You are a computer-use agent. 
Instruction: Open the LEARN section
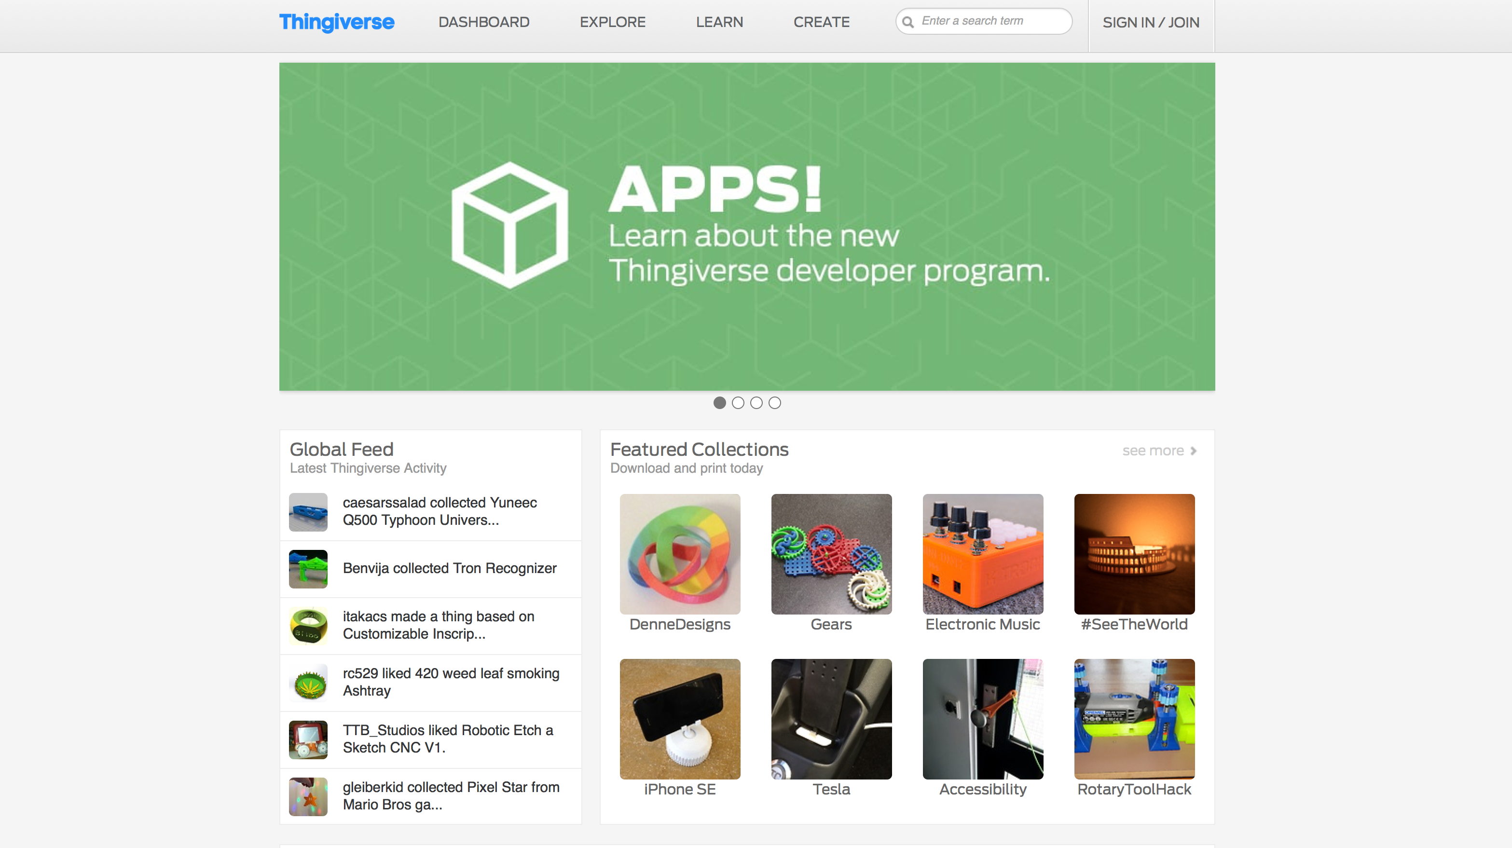pyautogui.click(x=719, y=22)
